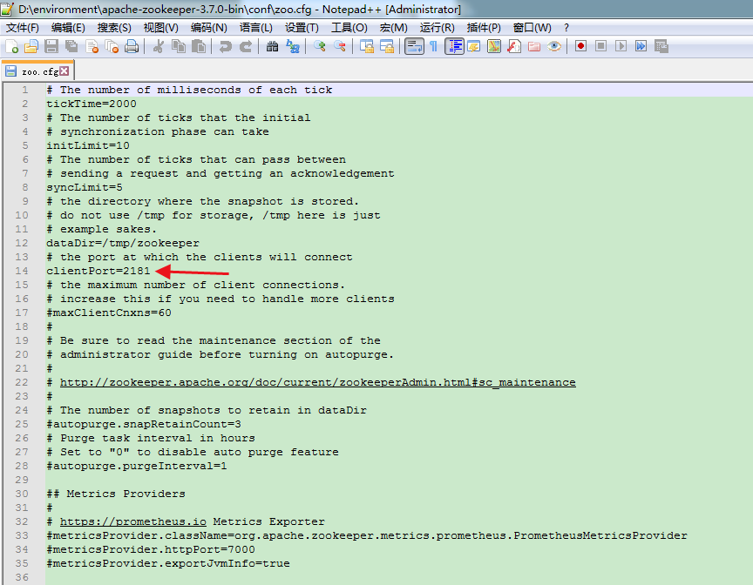Toggle Show all characters pilcrow icon
This screenshot has height=585, width=753.
click(x=434, y=46)
